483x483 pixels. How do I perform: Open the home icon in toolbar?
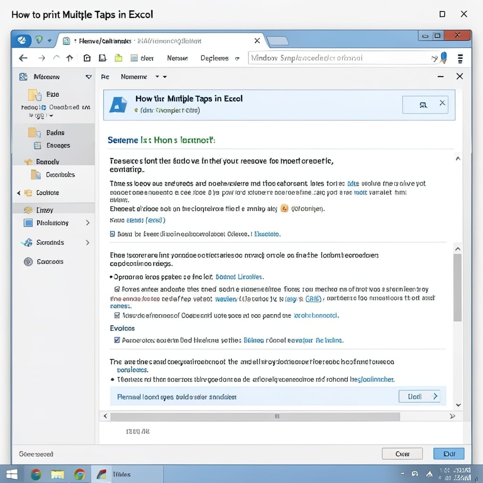pyautogui.click(x=87, y=58)
